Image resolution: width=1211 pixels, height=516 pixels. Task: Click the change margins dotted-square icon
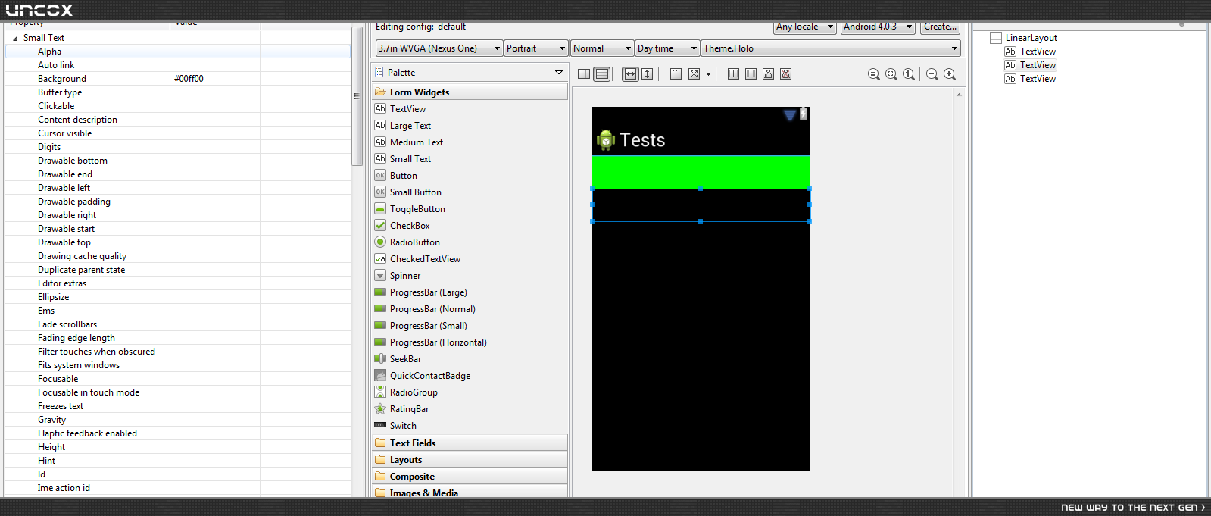pyautogui.click(x=676, y=74)
